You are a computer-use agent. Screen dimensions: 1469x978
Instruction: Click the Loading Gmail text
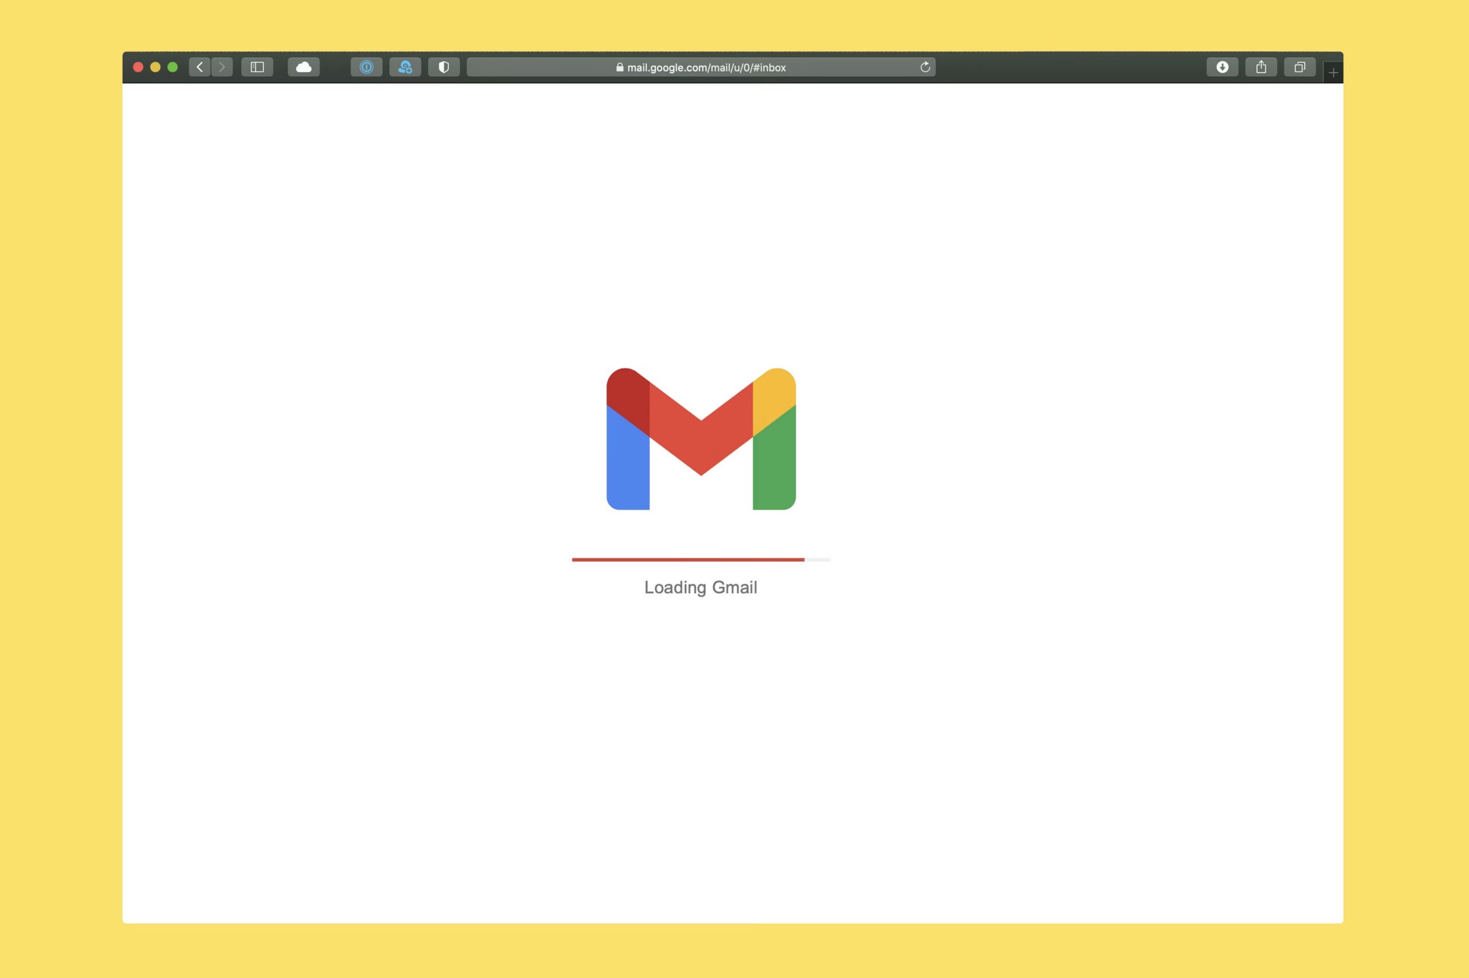701,587
